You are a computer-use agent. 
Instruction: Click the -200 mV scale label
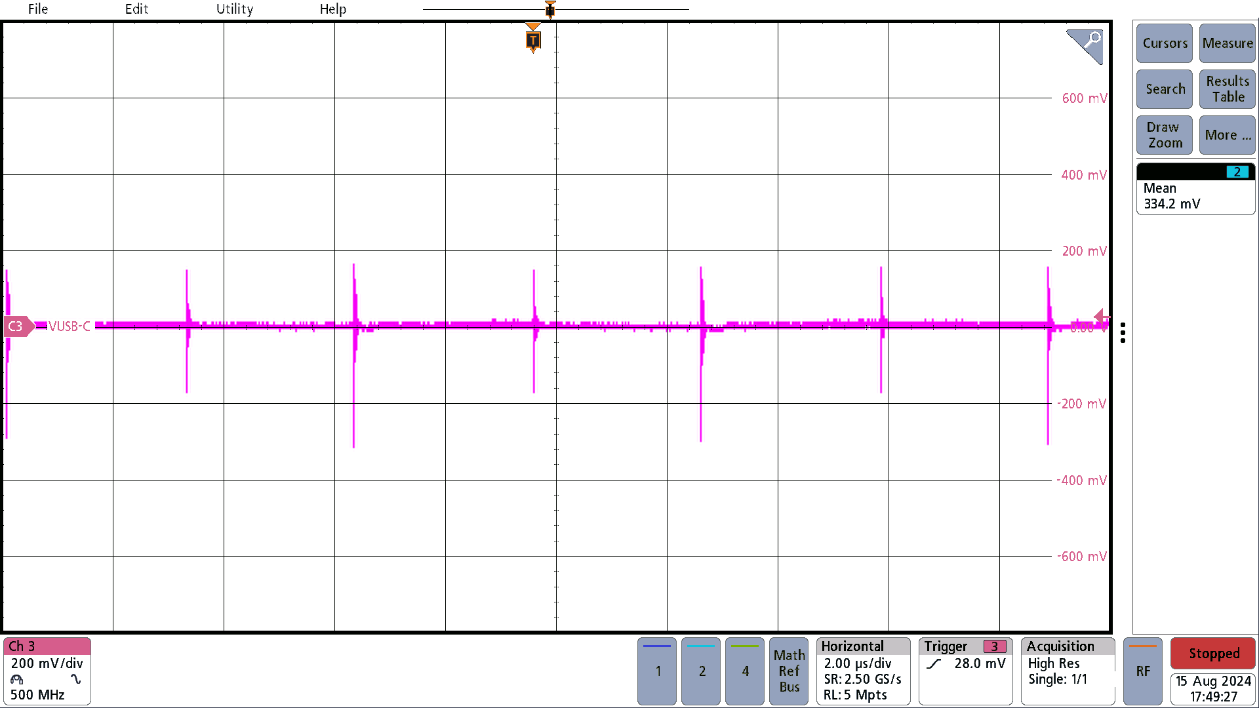point(1081,404)
